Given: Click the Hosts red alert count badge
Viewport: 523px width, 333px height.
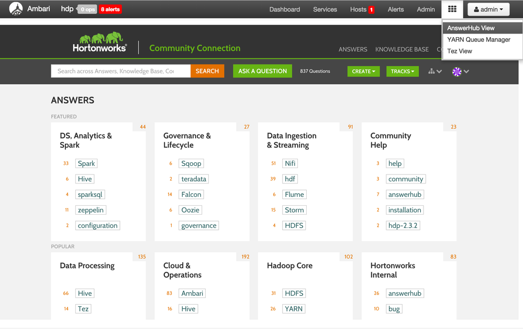Looking at the screenshot, I should tap(371, 9).
